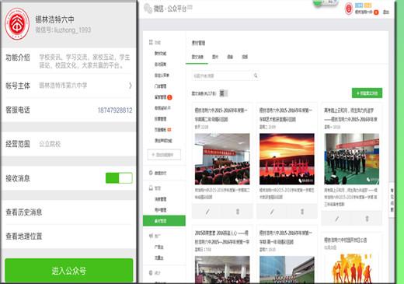
Task: Delete the dance performance article trash icon
Action: [x=302, y=212]
